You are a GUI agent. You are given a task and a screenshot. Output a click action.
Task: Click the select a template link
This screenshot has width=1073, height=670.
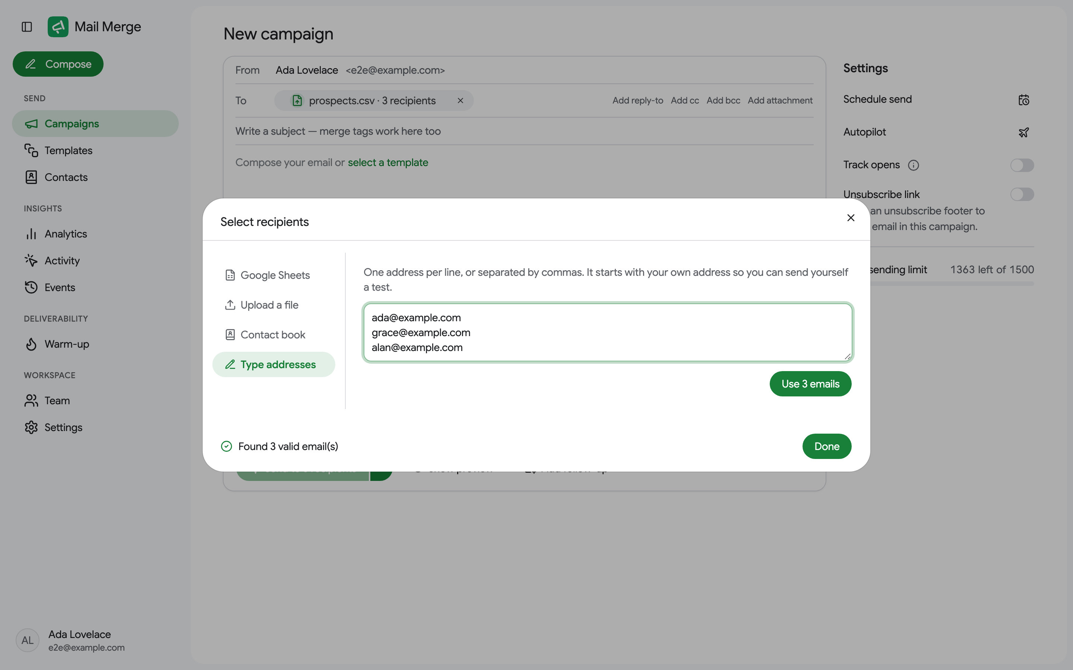pos(388,163)
